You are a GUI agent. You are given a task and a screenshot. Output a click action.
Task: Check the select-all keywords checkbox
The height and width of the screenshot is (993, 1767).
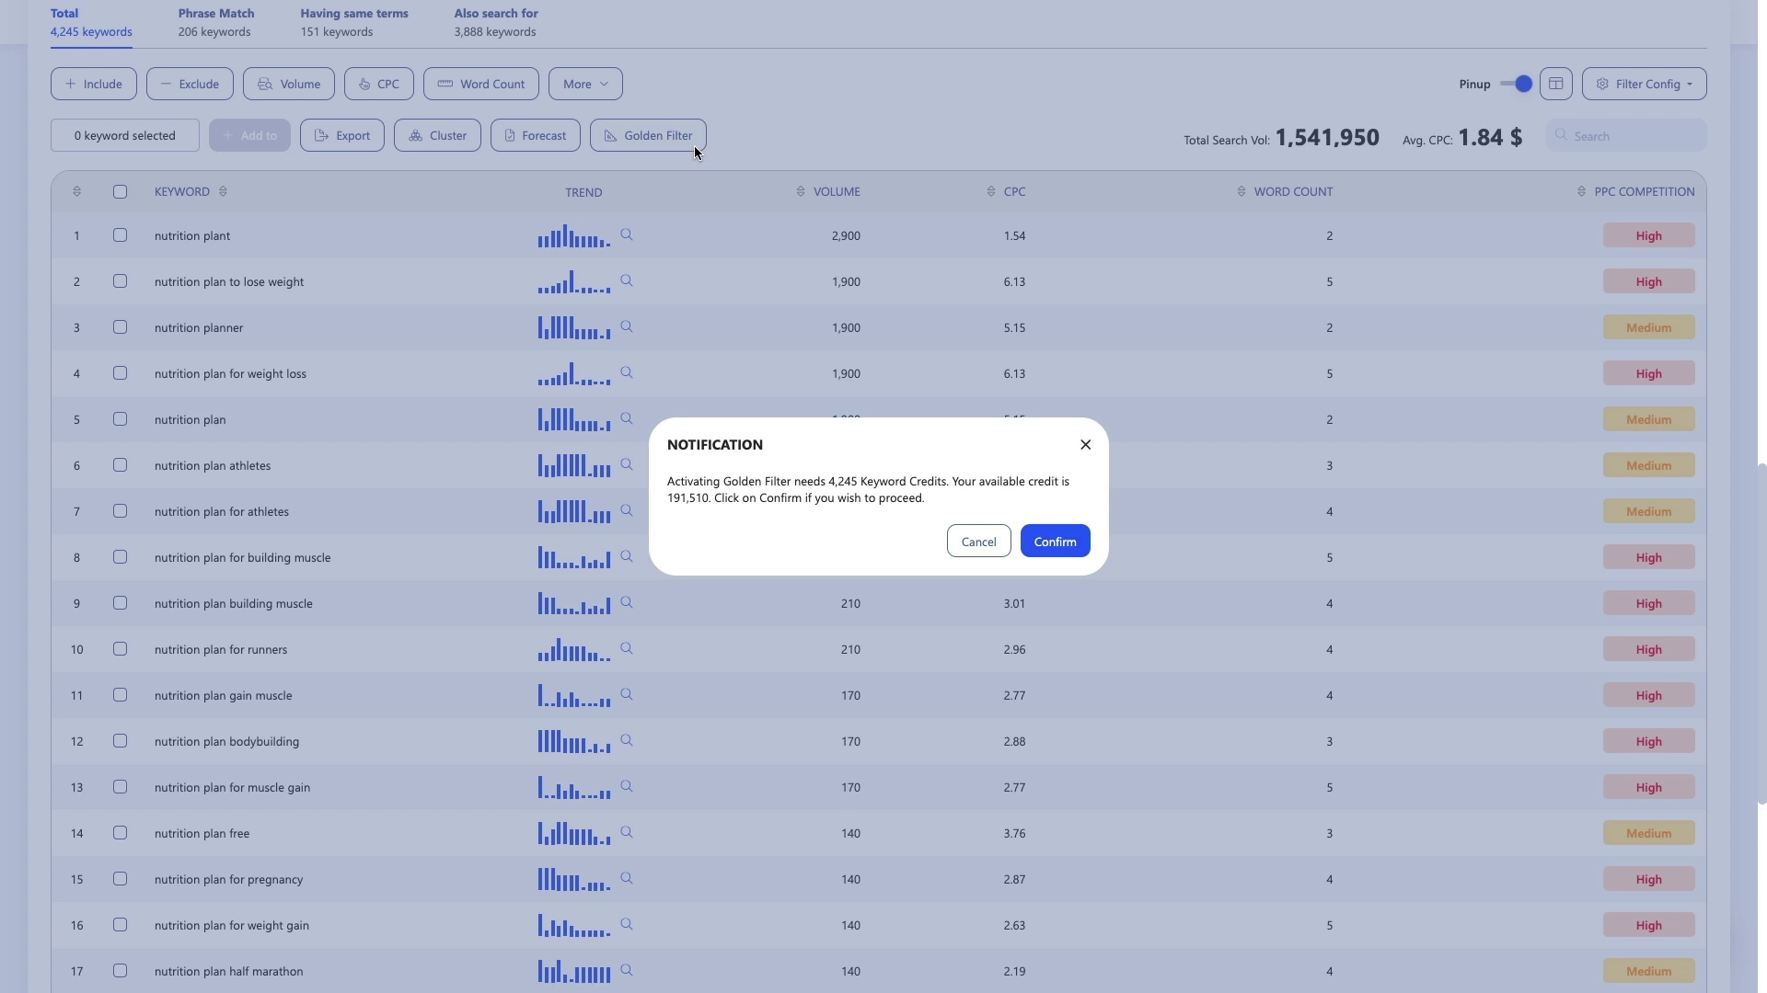120,192
